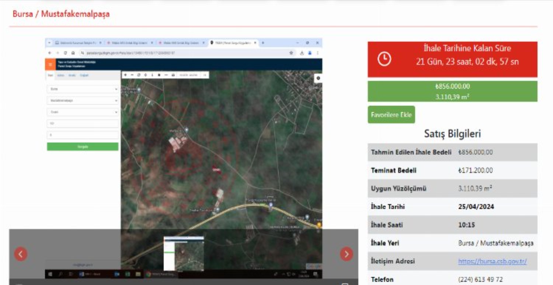
Task: Click the Favorilere Ekle button
Action: pyautogui.click(x=391, y=115)
